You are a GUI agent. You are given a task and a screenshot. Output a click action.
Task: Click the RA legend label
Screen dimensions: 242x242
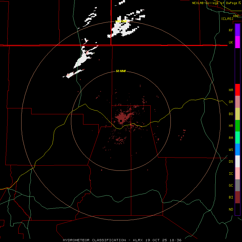(231, 138)
